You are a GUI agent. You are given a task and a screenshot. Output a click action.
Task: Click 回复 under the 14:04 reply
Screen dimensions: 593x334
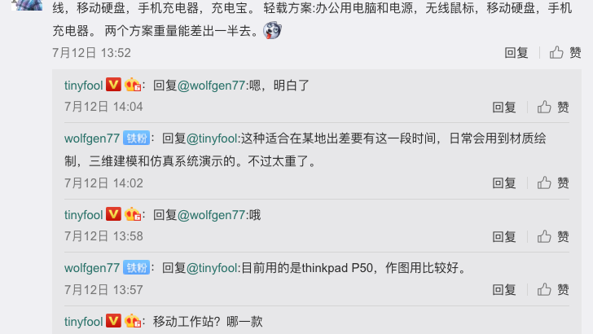click(504, 107)
